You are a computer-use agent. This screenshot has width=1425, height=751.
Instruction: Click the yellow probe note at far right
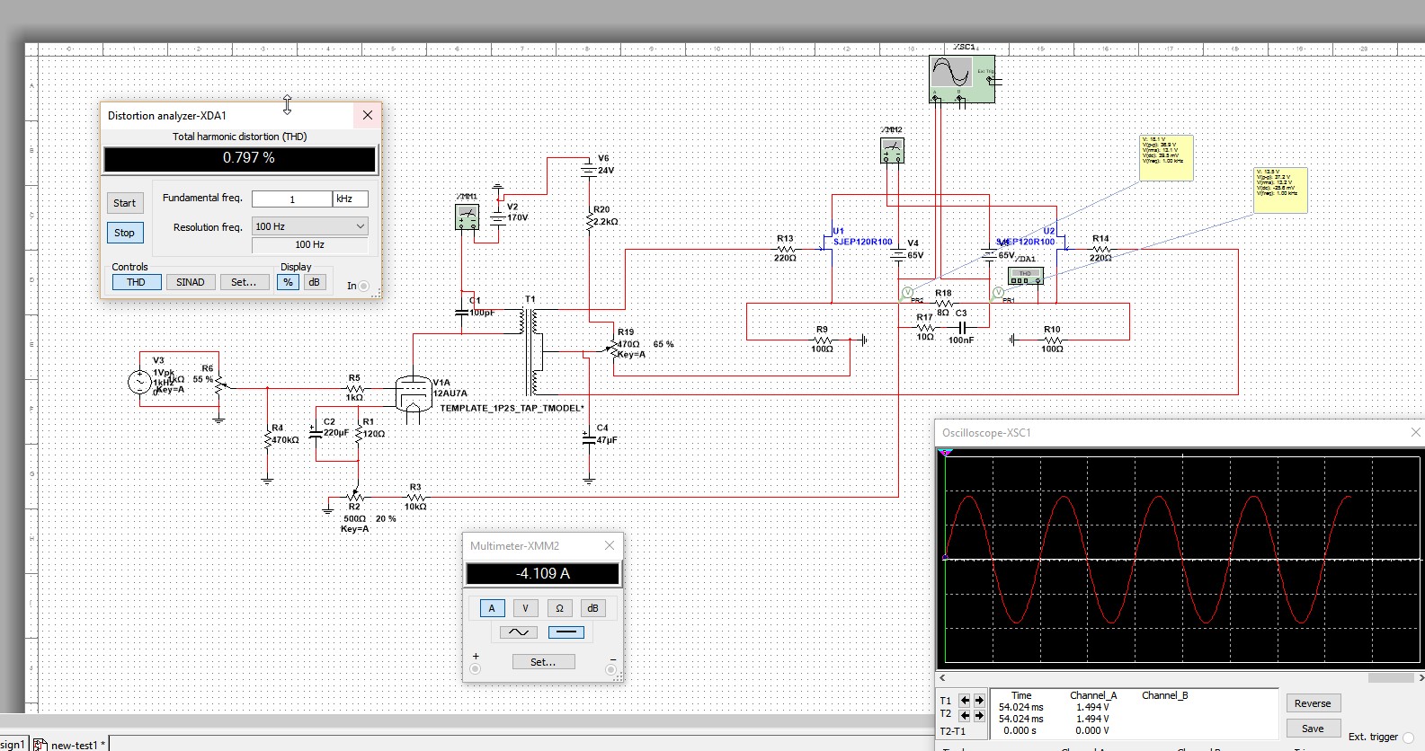(x=1280, y=190)
